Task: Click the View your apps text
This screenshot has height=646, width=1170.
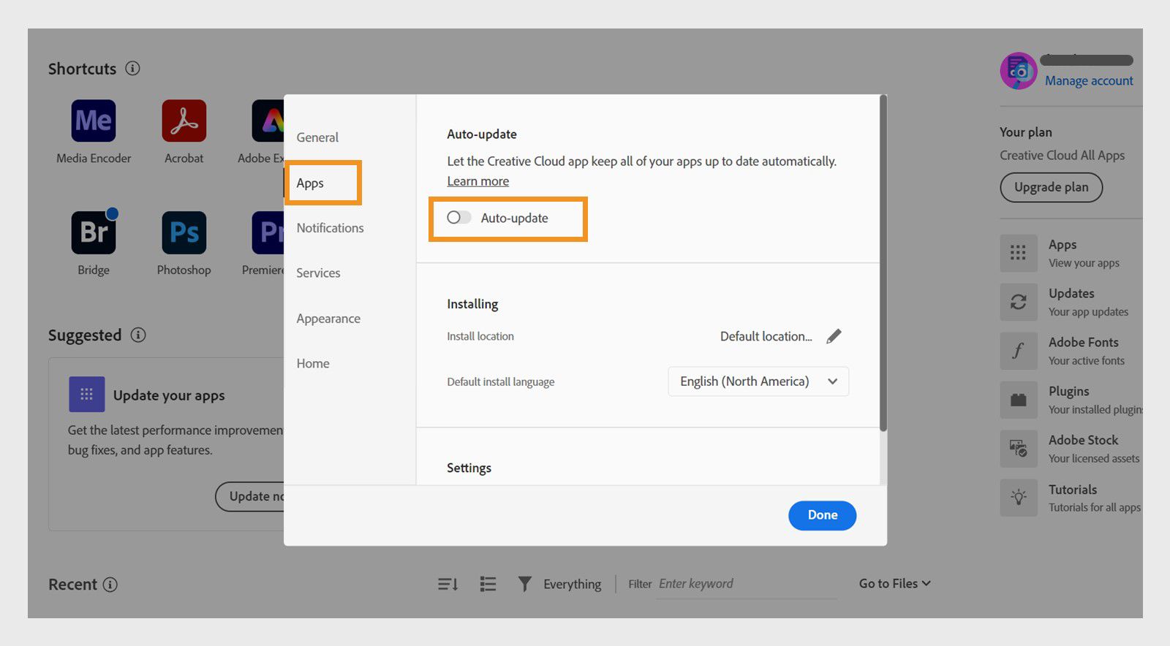Action: pos(1084,263)
